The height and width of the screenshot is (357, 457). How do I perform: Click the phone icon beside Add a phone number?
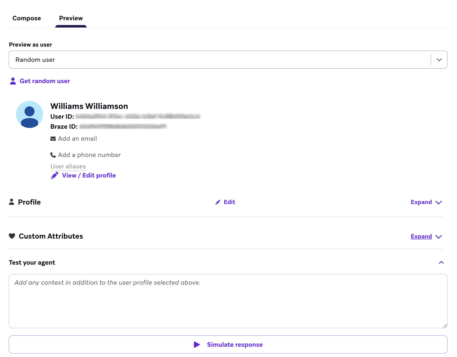pyautogui.click(x=53, y=155)
